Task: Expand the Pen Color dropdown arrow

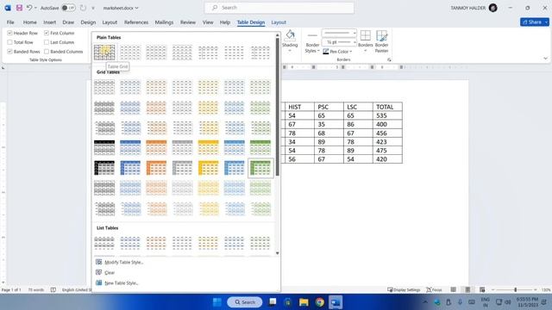Action: tap(351, 52)
